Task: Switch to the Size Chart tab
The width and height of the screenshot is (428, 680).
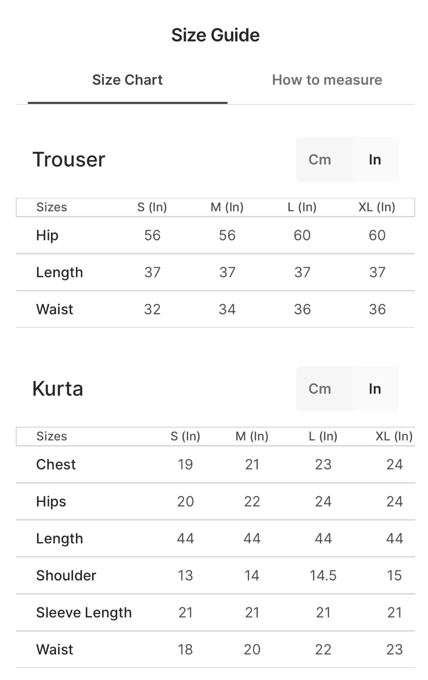Action: click(x=127, y=80)
